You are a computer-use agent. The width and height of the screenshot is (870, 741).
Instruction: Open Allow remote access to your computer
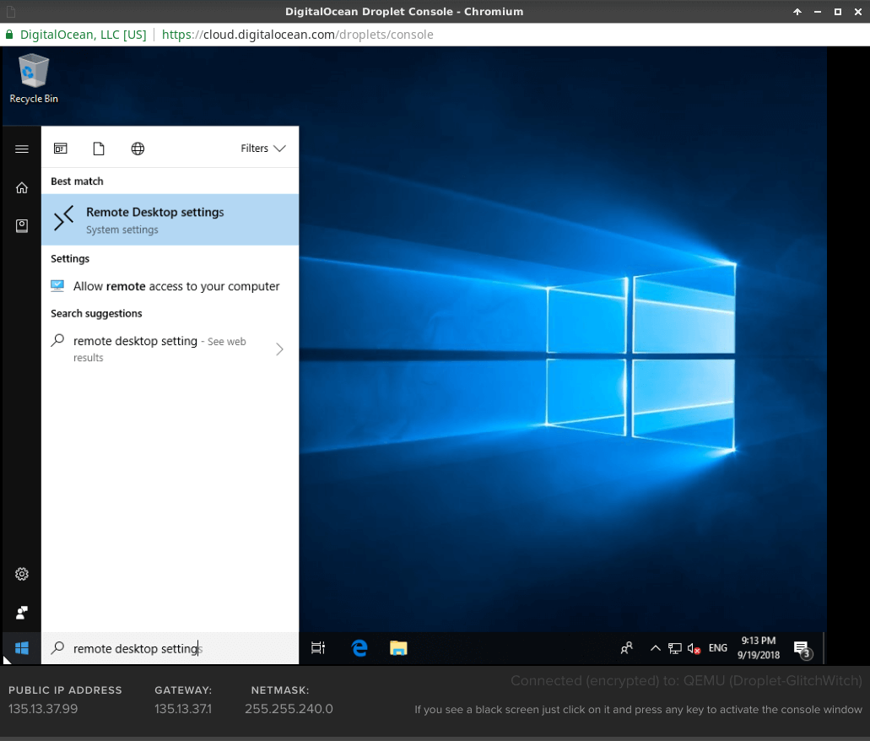tap(176, 286)
